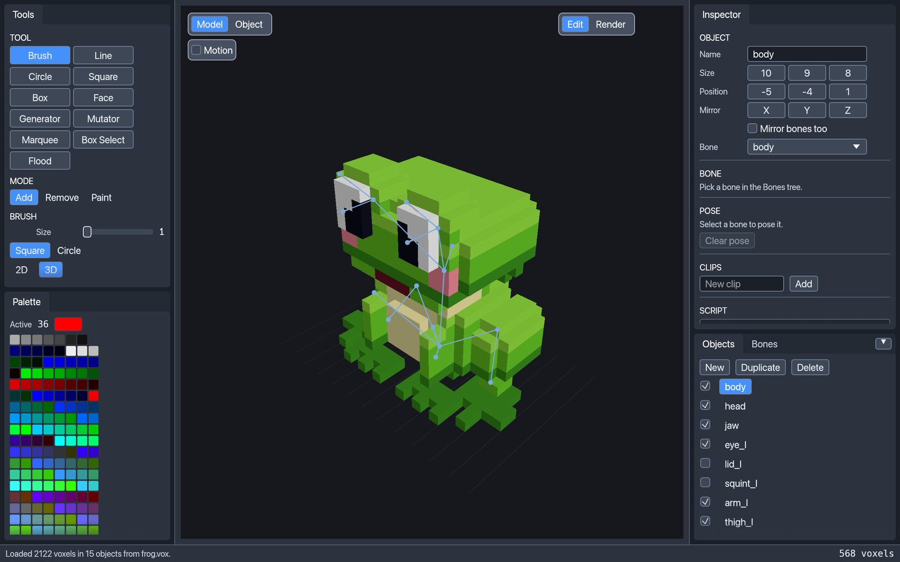Toggle visibility of thigh_l object
Image resolution: width=900 pixels, height=562 pixels.
click(x=705, y=521)
